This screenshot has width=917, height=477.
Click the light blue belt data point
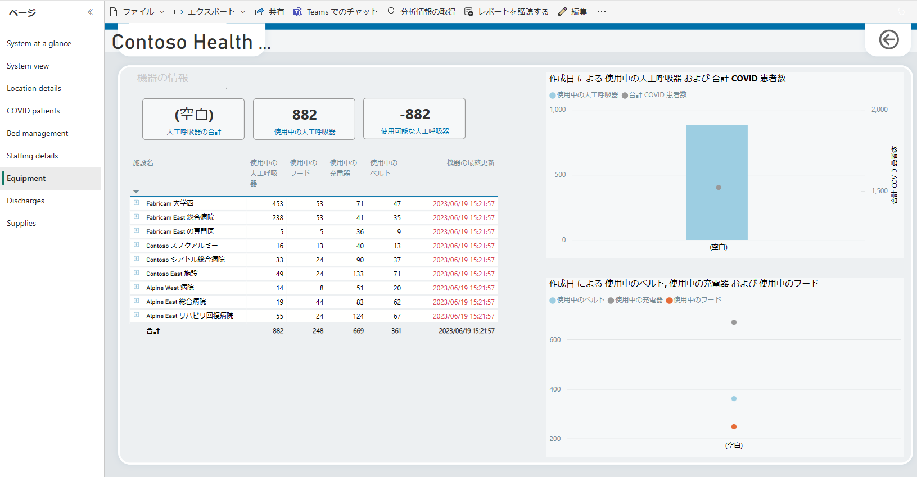point(734,399)
